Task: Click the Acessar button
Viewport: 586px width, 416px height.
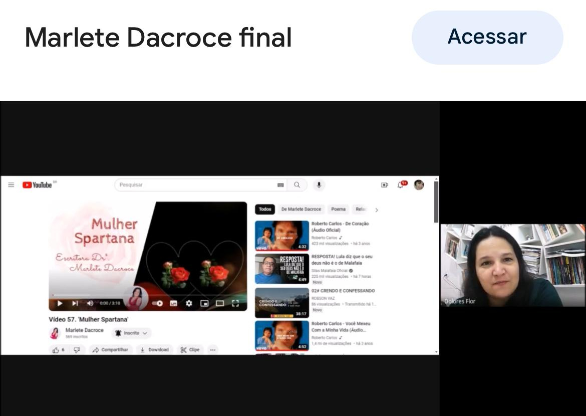Action: tap(487, 37)
